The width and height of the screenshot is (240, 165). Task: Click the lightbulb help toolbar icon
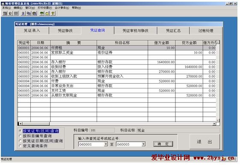(53, 13)
